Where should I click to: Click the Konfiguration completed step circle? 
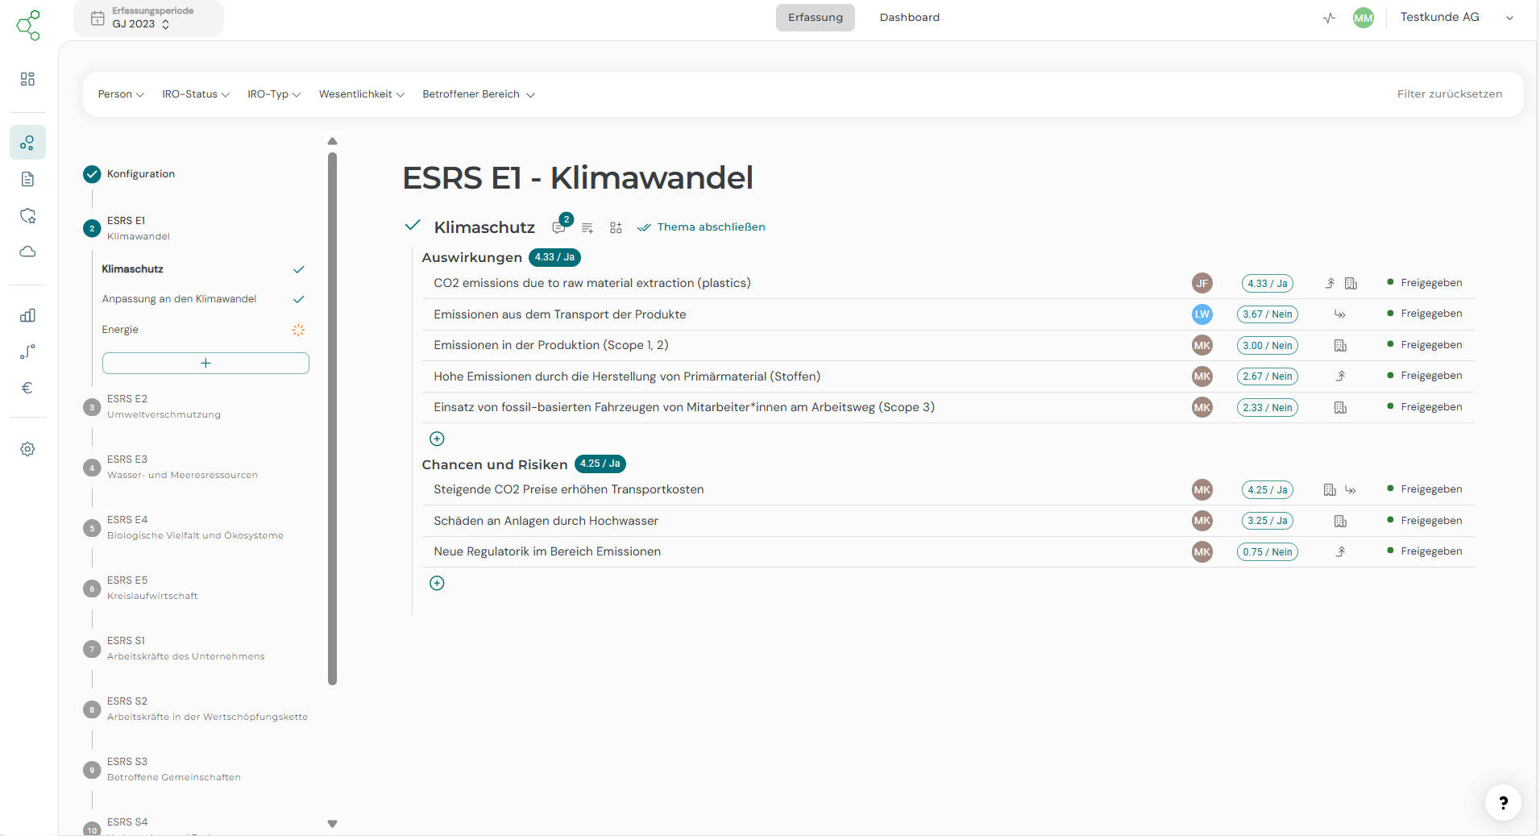point(92,174)
